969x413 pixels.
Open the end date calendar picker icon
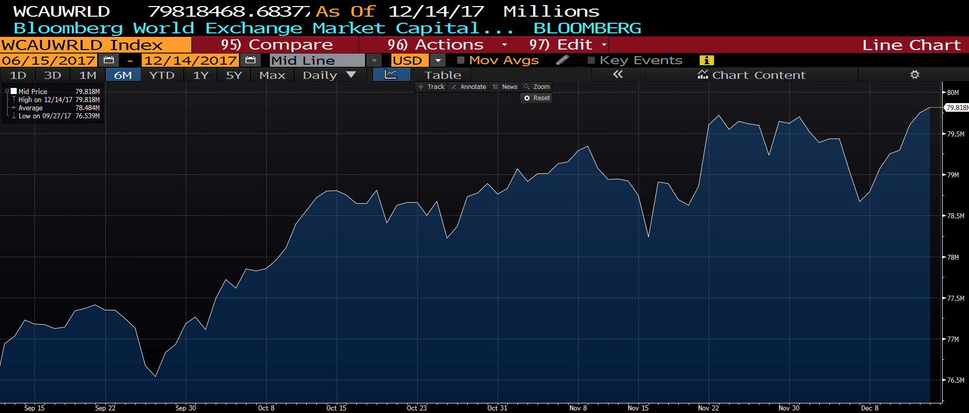250,60
